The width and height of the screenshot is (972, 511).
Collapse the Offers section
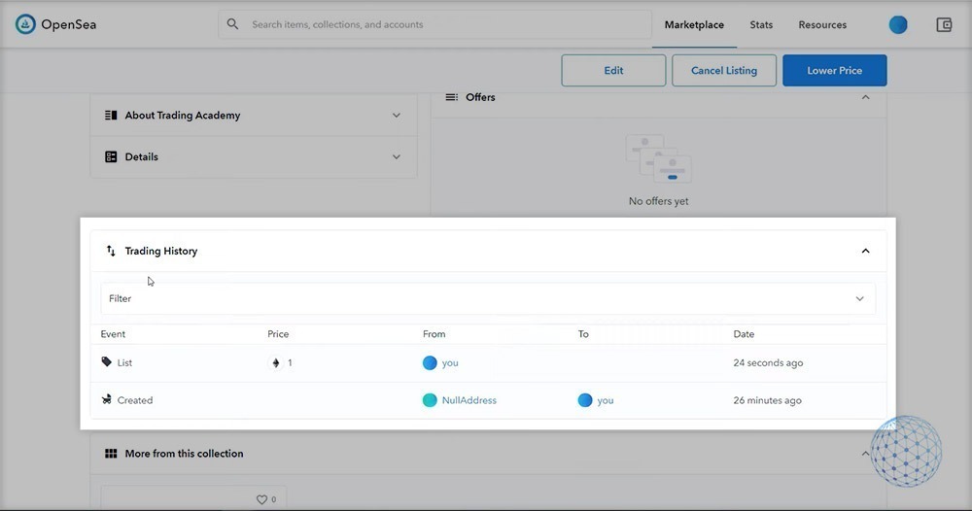865,97
